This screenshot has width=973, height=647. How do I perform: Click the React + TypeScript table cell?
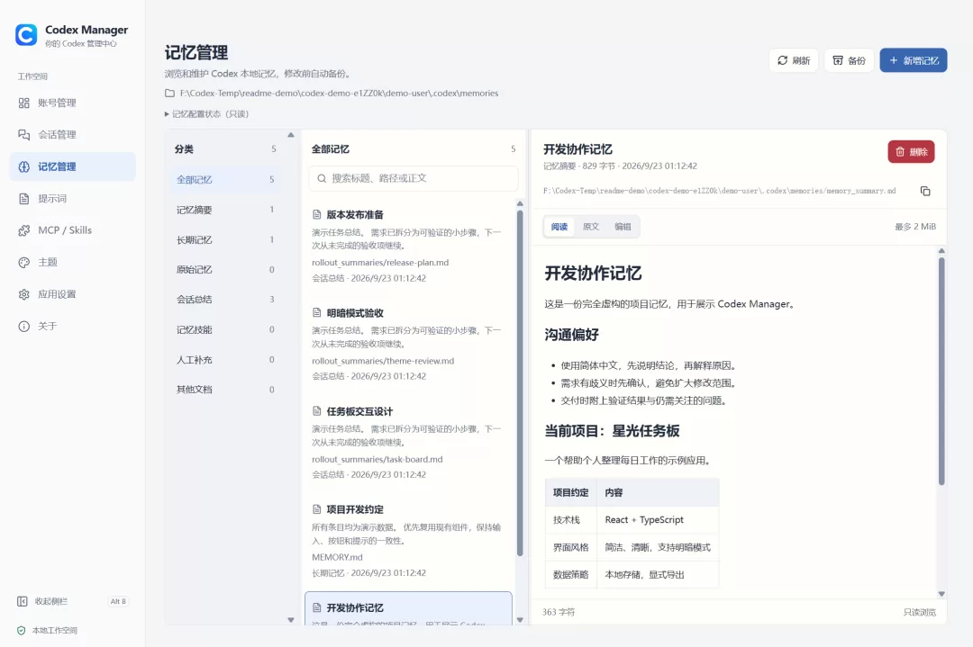pyautogui.click(x=658, y=520)
